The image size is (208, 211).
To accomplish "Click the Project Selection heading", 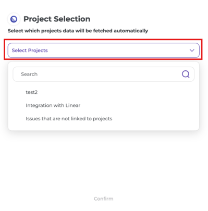I will coord(57,19).
